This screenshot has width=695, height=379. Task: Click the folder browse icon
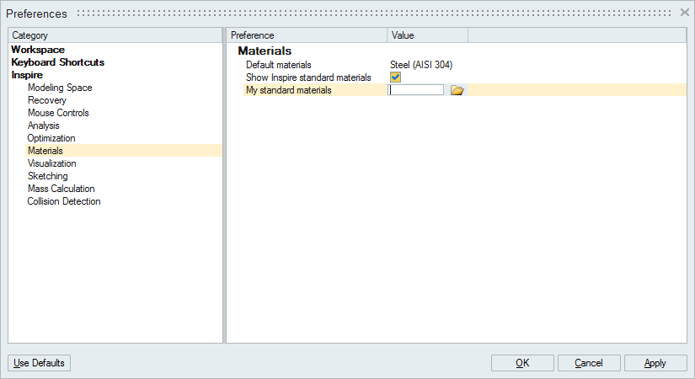457,90
